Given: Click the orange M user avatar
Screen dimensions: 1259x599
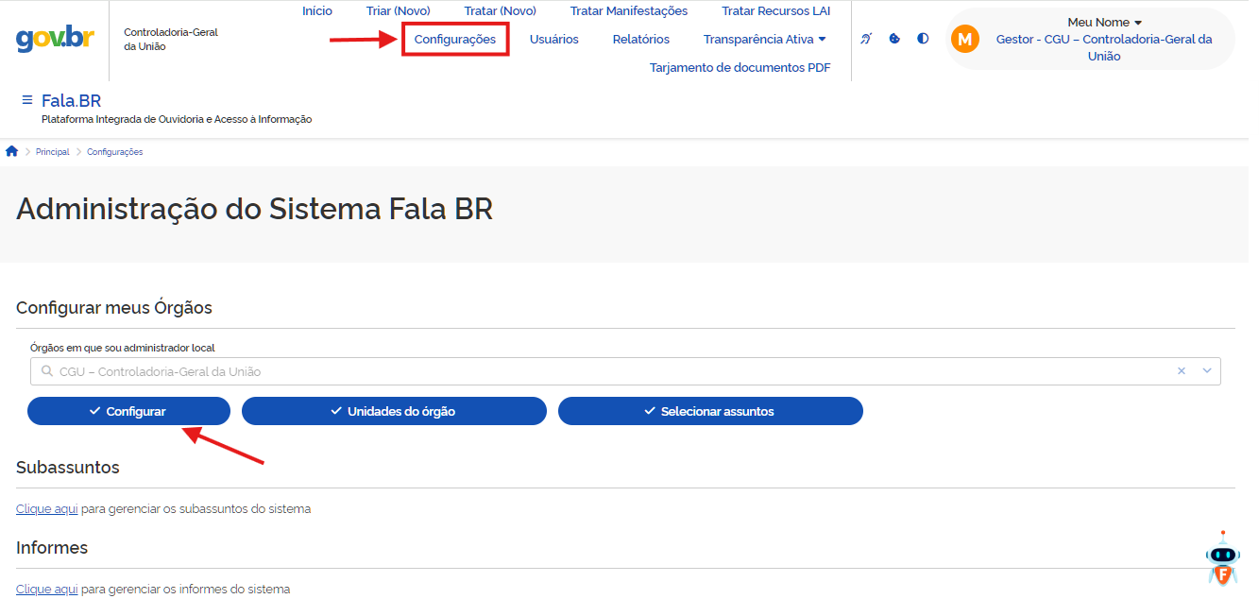Looking at the screenshot, I should click(x=965, y=39).
